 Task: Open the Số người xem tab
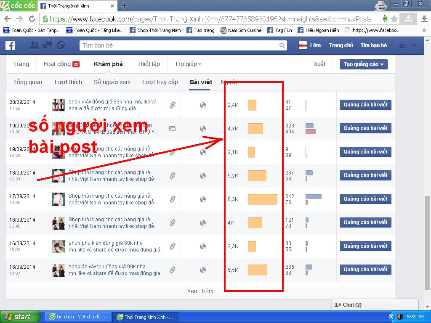[112, 82]
